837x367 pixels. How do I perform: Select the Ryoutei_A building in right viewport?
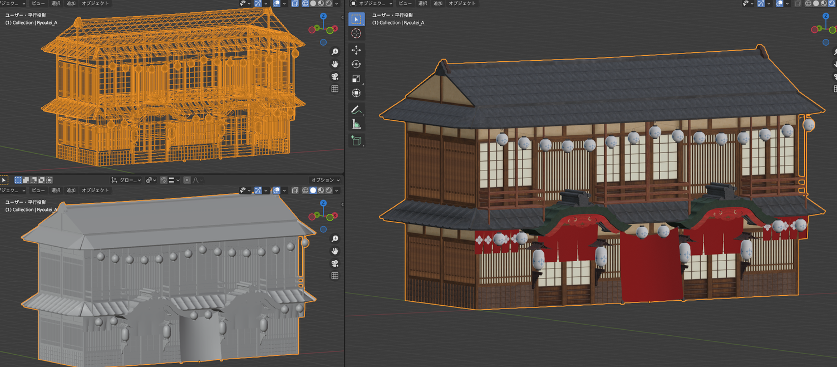point(601,178)
